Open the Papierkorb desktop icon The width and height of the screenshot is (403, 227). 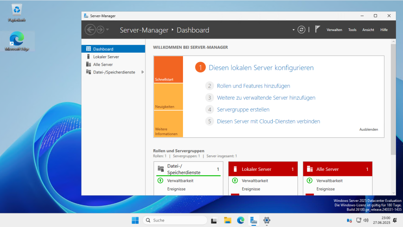point(17,13)
